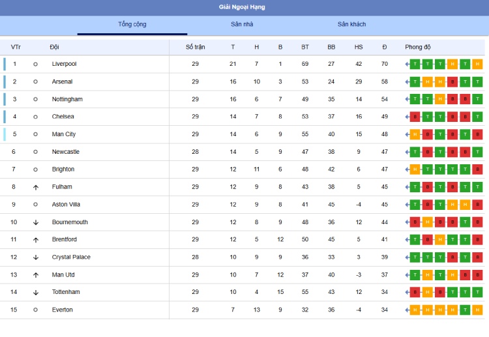Click the form arrow icon in Liverpool's row

tap(407, 64)
